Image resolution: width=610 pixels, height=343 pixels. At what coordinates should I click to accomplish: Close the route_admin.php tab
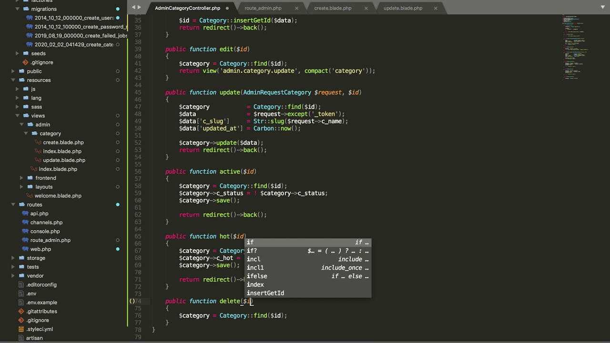click(x=297, y=8)
